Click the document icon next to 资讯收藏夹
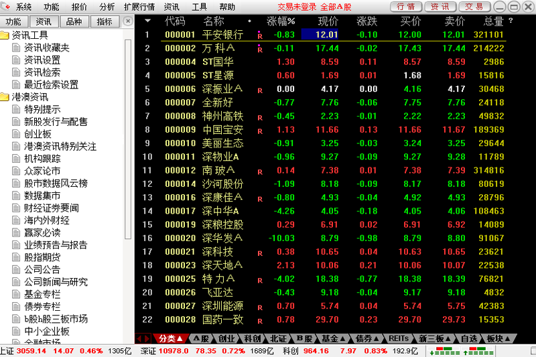536x357 pixels. pos(16,48)
